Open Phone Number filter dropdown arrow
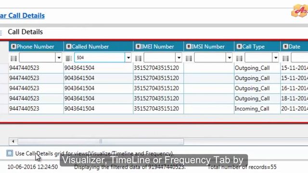Image resolution: width=308 pixels, height=173 pixels. tap(59, 58)
